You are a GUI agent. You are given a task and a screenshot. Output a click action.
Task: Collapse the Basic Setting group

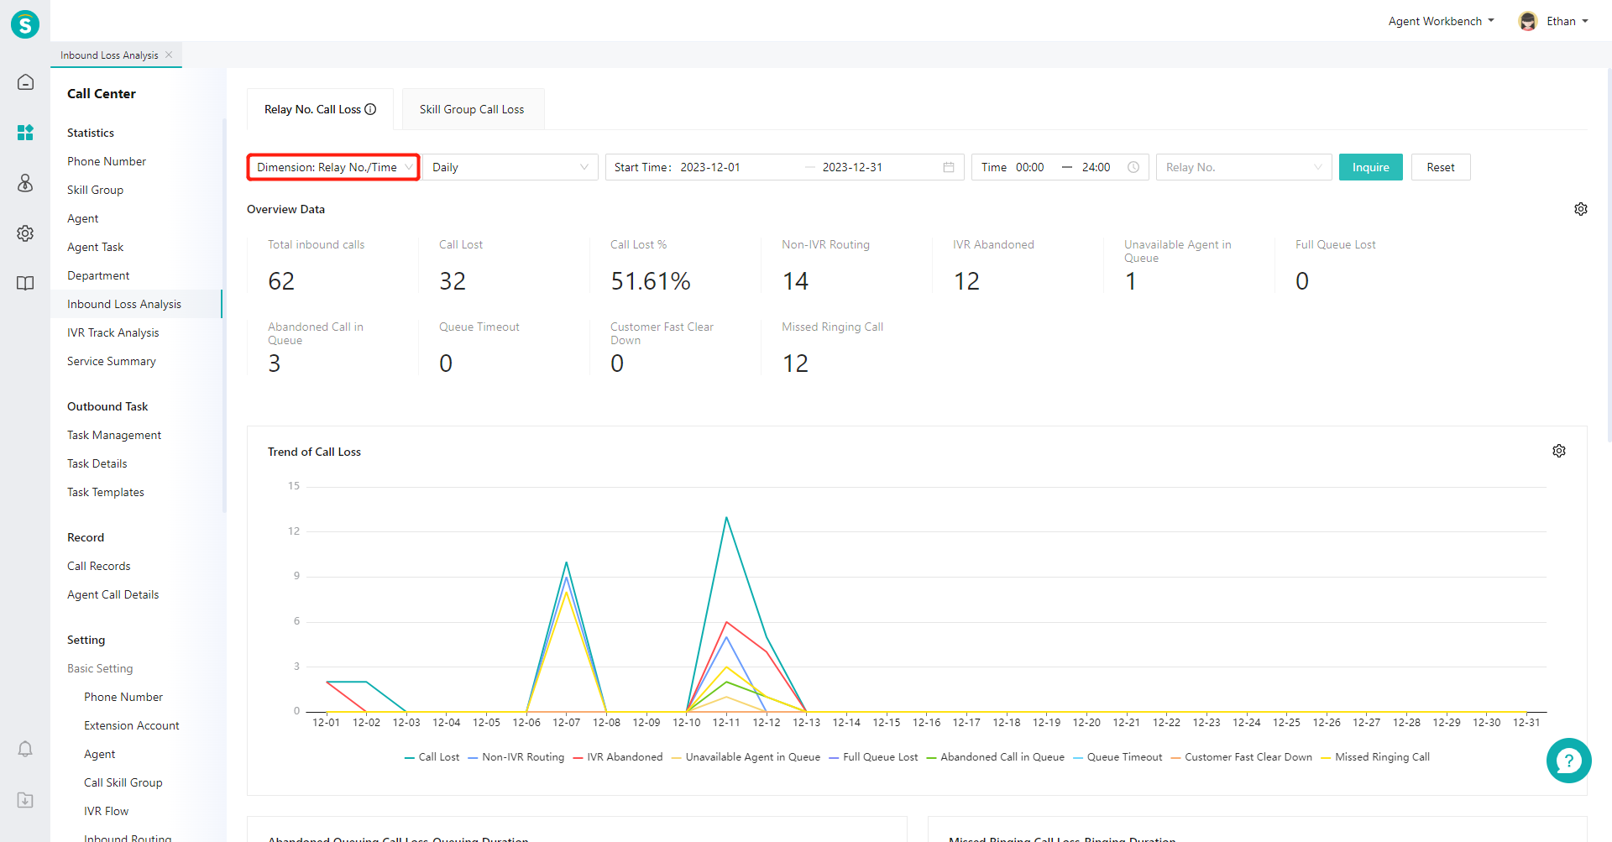pyautogui.click(x=100, y=668)
